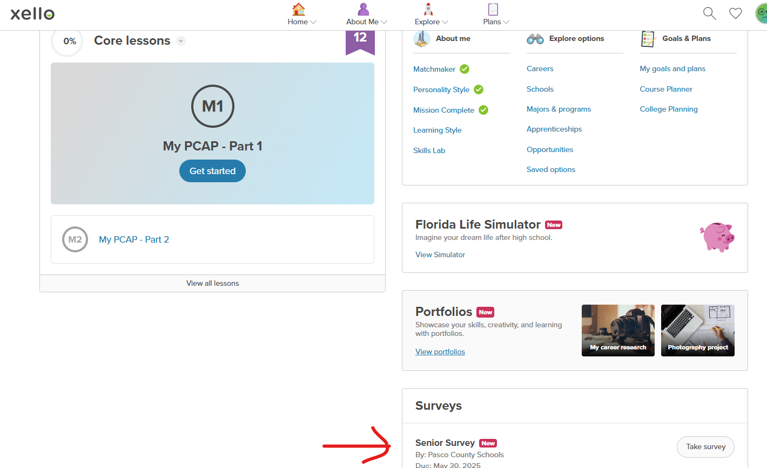Open My career research portfolio thumbnail

coord(618,331)
